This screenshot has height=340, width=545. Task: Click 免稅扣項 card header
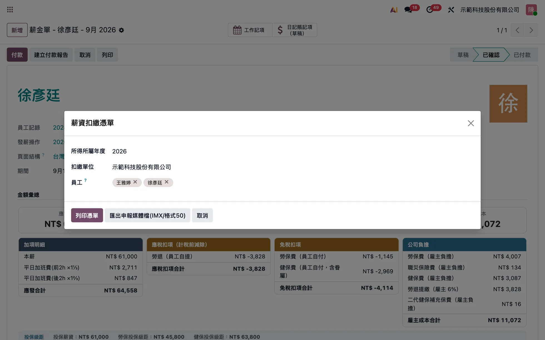336,245
